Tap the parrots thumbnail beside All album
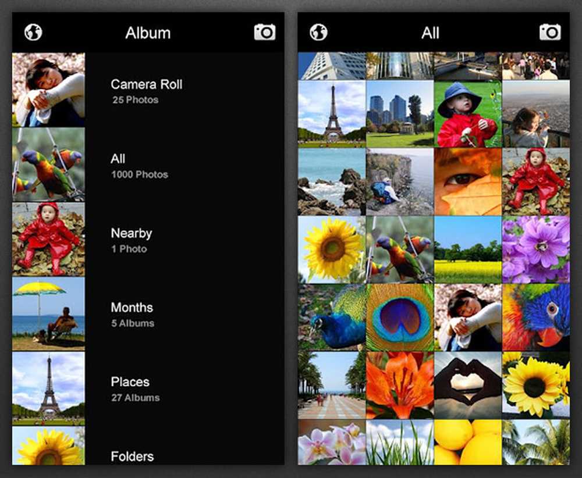 click(49, 165)
